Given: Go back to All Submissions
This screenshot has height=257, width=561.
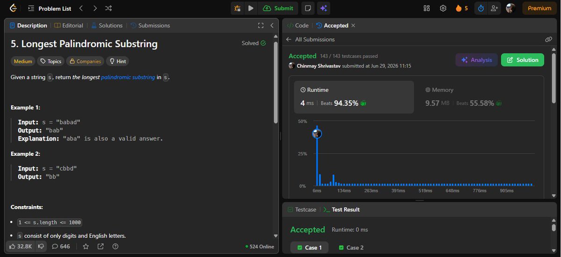Looking at the screenshot, I should [x=310, y=40].
